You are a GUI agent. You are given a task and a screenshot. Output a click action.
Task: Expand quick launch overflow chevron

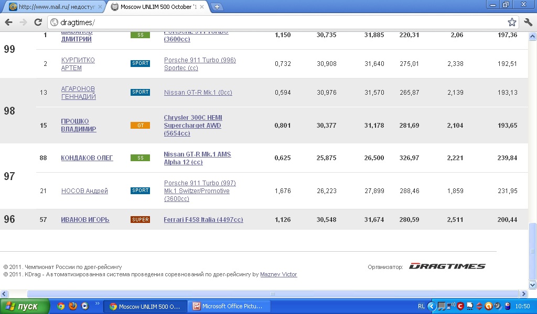click(x=97, y=304)
